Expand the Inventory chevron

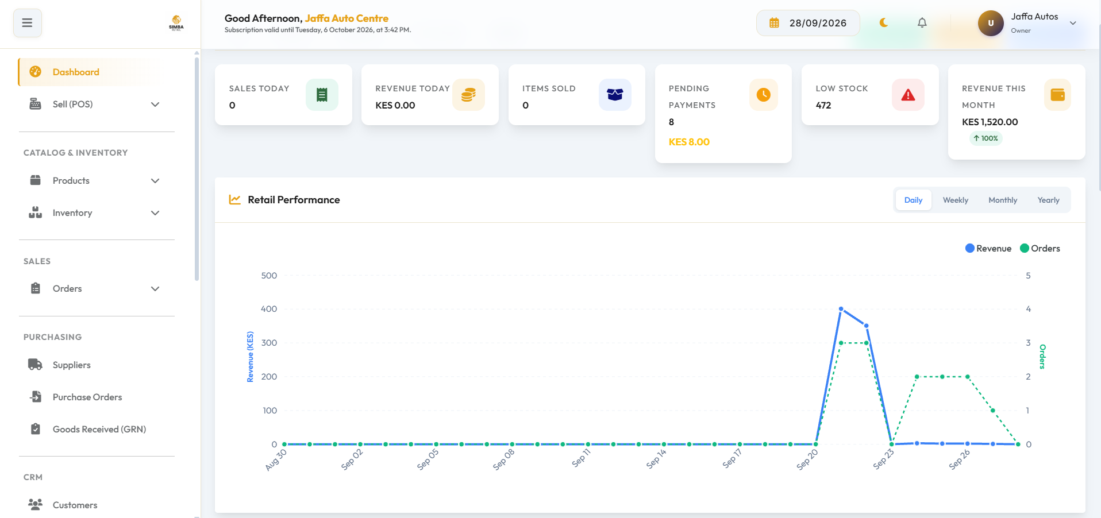(155, 212)
